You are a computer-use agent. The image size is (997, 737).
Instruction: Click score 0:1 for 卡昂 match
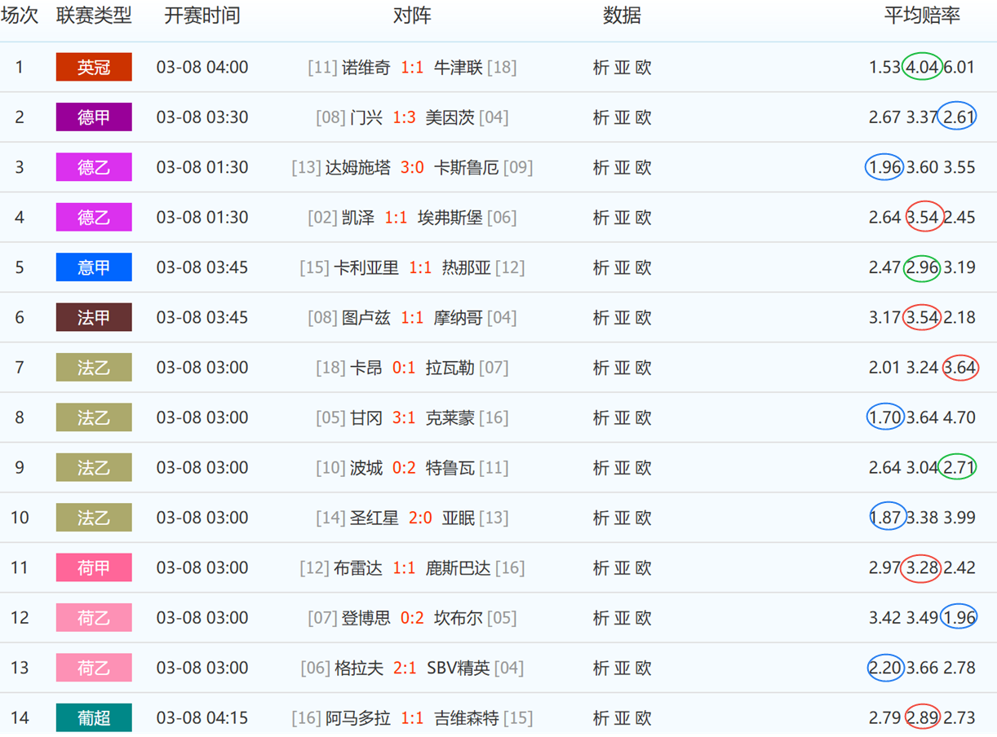click(404, 368)
